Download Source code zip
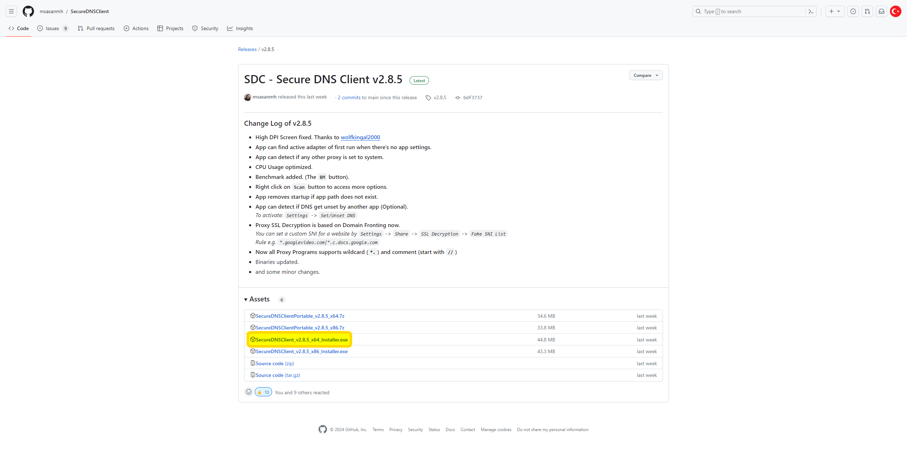This screenshot has width=907, height=458. tap(275, 363)
